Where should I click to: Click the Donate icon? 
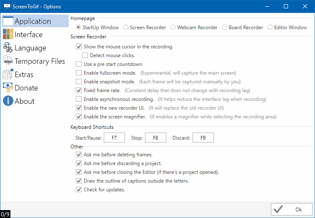click(8, 88)
